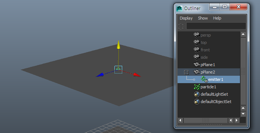The width and height of the screenshot is (260, 133).
Task: Click the defaultObjectSet set icon
Action: 196,102
